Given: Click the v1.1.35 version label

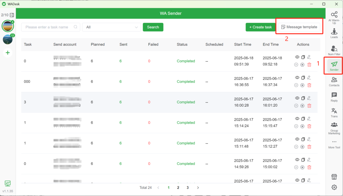Looking at the screenshot, I should [x=8, y=191].
